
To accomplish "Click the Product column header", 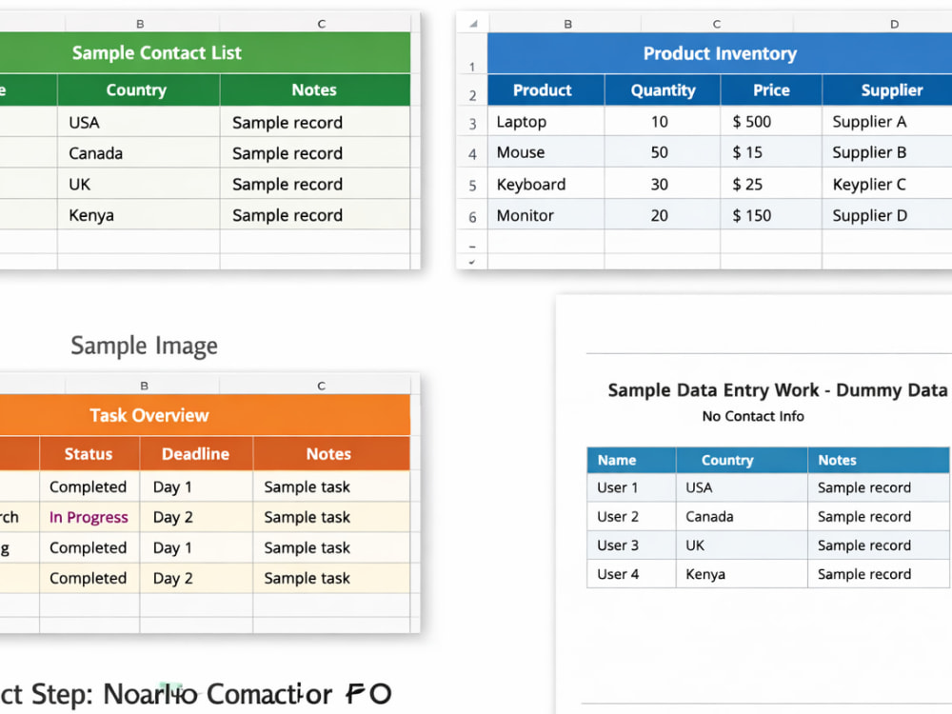I will point(545,90).
